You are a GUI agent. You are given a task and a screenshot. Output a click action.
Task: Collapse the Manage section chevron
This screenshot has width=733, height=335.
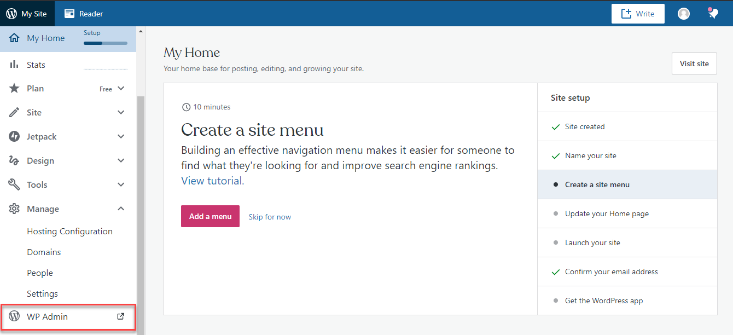(x=121, y=209)
